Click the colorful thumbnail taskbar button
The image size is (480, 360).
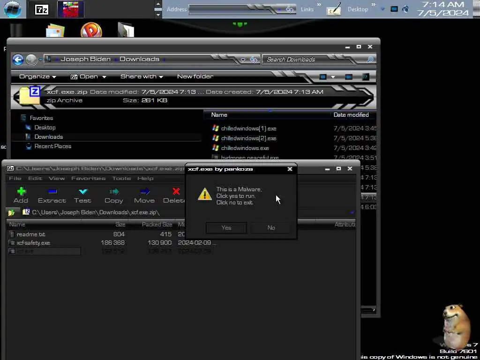point(71,9)
